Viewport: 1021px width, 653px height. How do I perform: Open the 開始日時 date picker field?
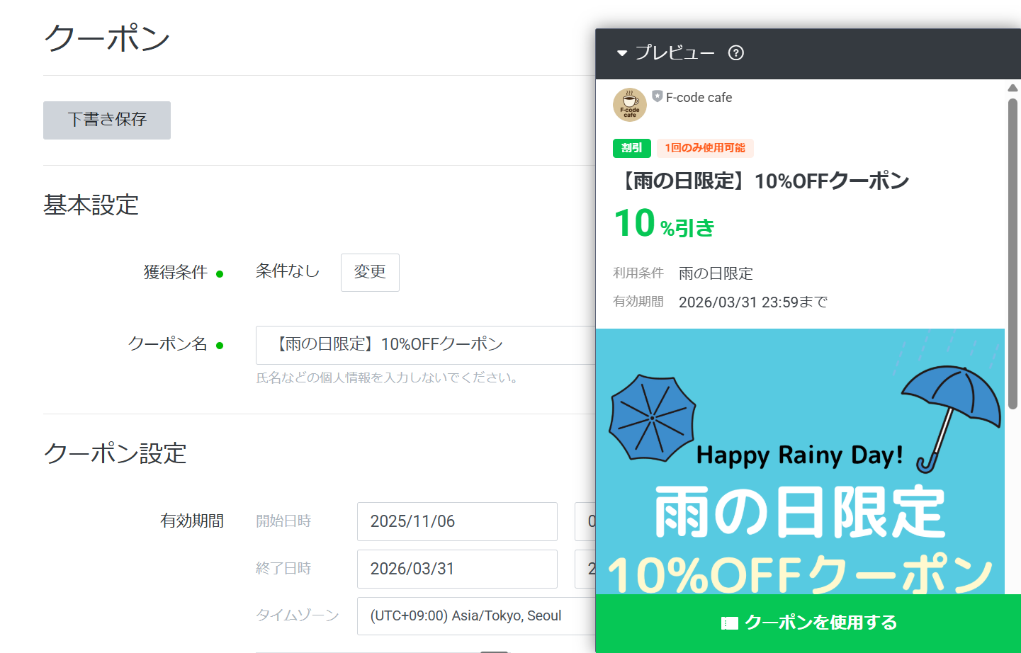click(457, 522)
